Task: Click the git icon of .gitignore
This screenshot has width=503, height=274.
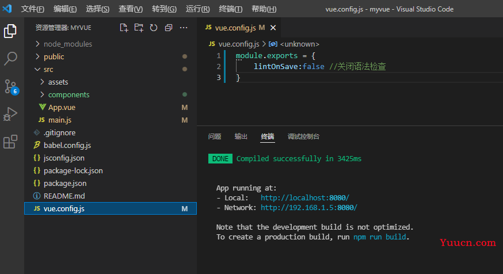Action: (37, 132)
